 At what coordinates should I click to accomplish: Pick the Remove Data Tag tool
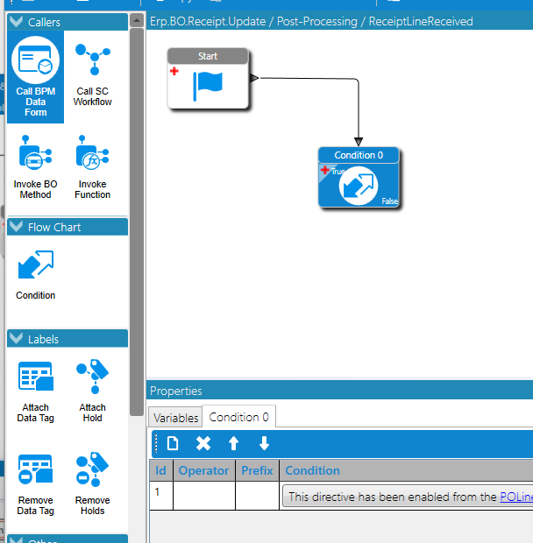35,484
